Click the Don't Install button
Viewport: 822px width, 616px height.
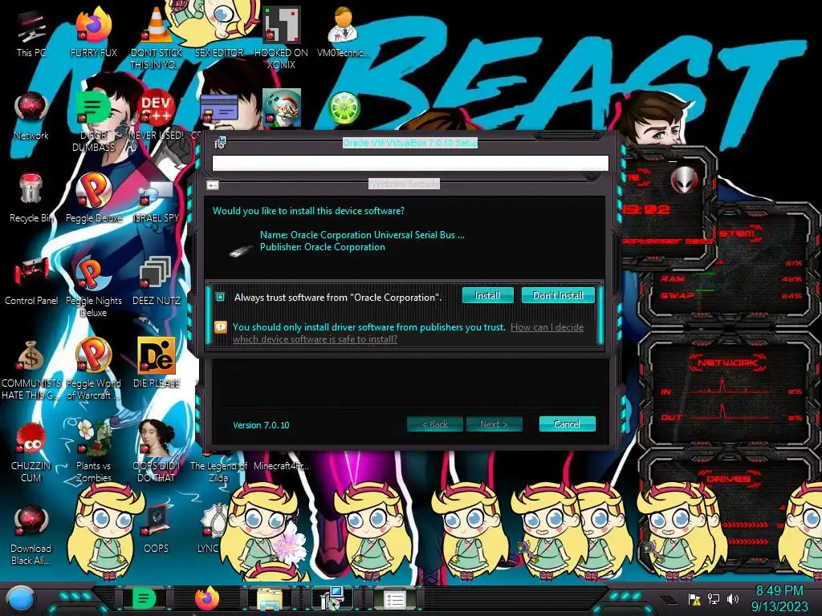coord(558,295)
